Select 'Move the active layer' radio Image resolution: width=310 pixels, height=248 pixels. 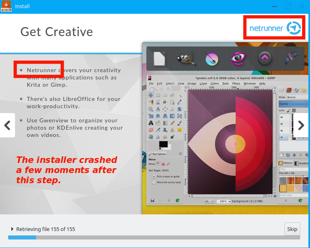point(154,183)
